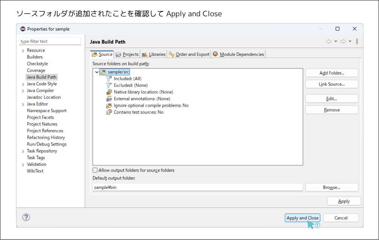This screenshot has height=240, width=379.
Task: Click the Ignore optional compile problems icon
Action: coord(109,105)
